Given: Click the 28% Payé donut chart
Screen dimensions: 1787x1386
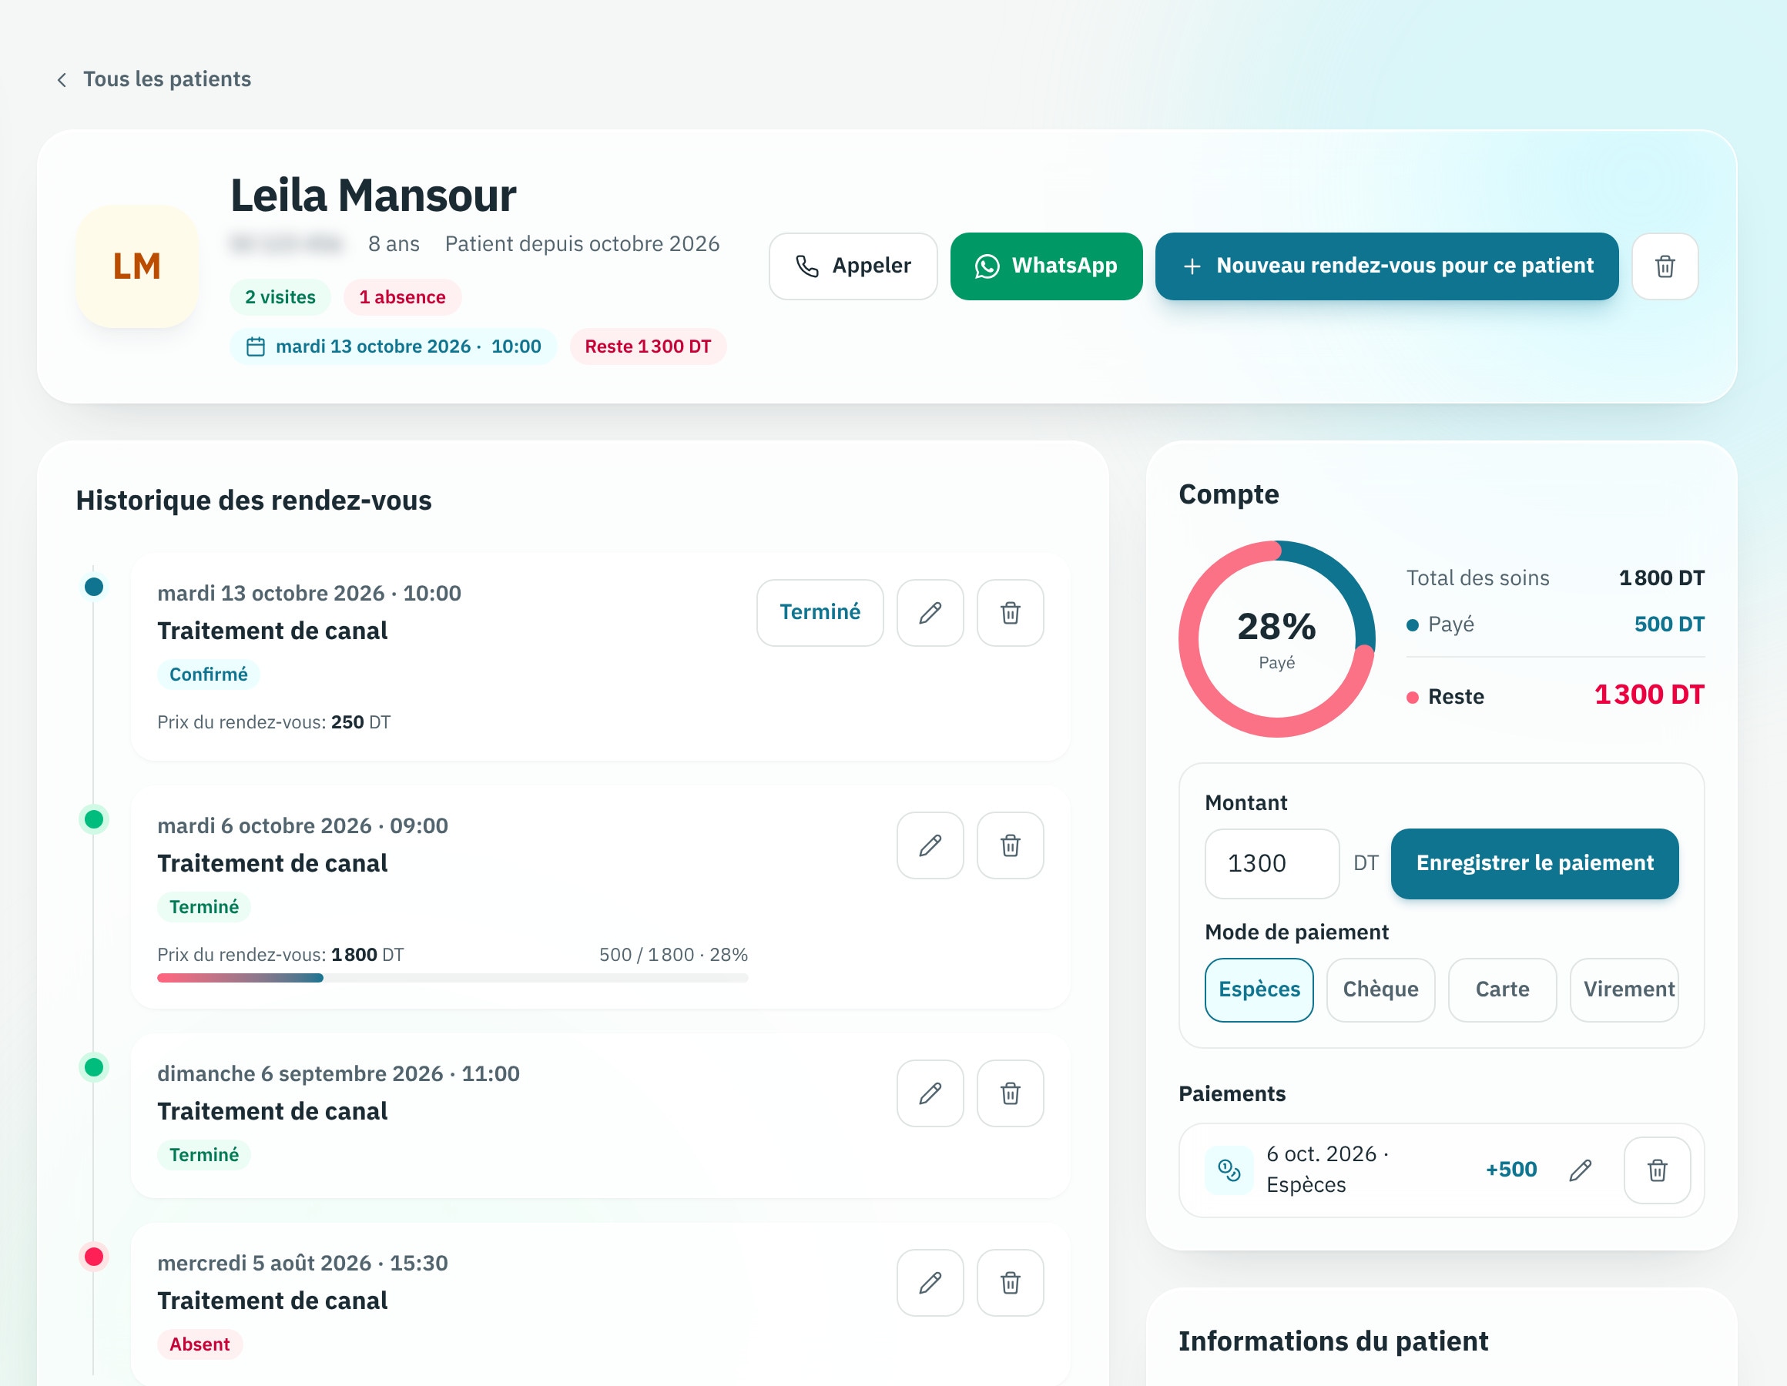Looking at the screenshot, I should 1276,638.
